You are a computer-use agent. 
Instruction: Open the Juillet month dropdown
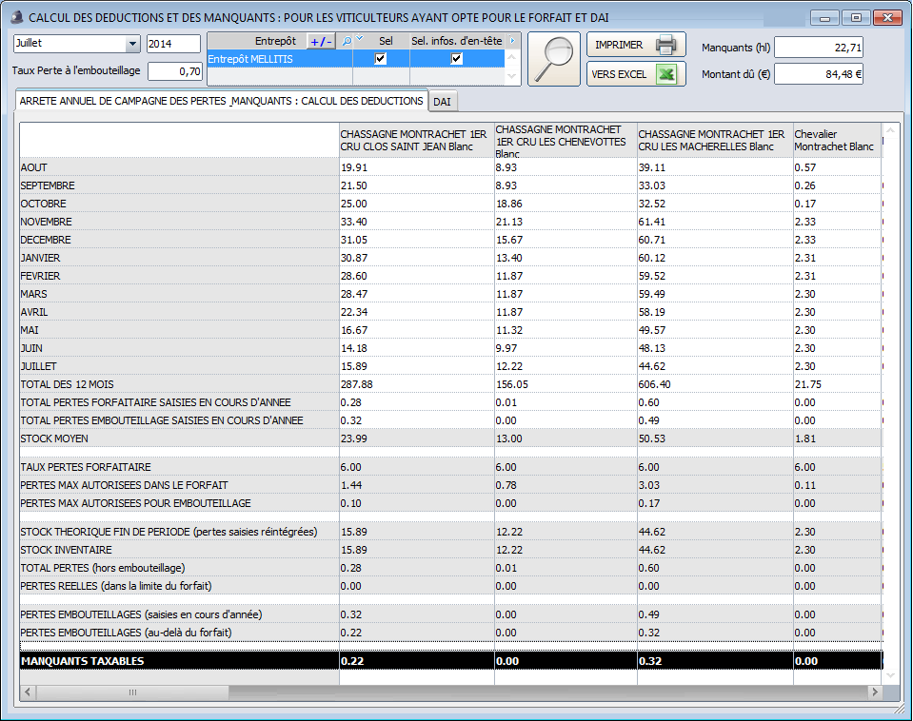[132, 44]
